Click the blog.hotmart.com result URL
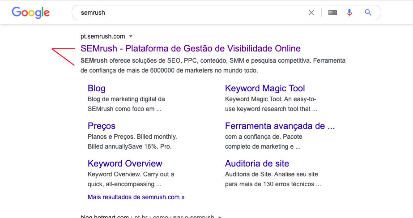 pyautogui.click(x=147, y=217)
